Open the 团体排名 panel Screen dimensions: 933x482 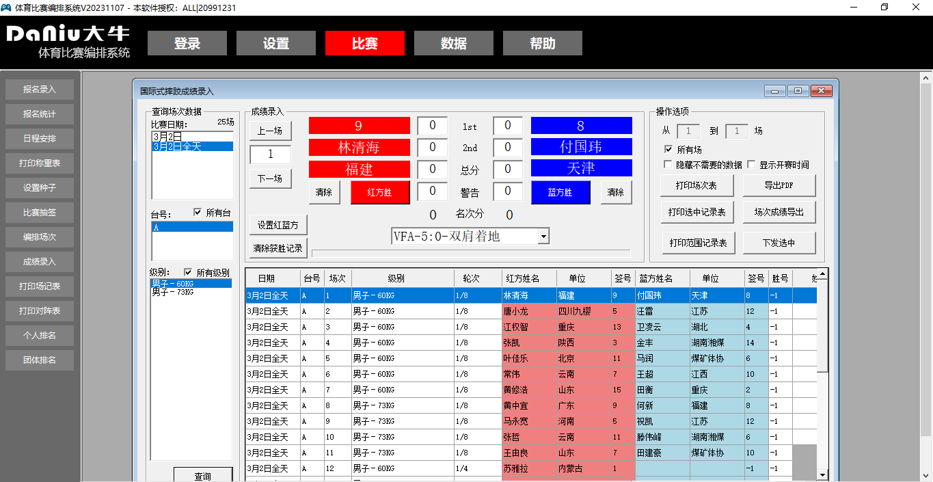39,360
